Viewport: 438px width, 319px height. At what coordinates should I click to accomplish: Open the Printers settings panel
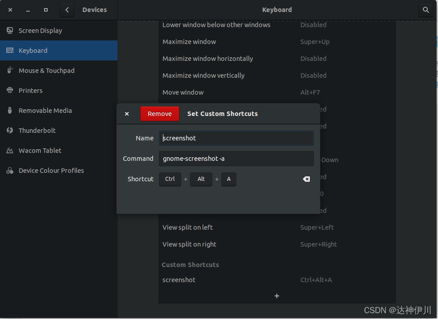59,90
